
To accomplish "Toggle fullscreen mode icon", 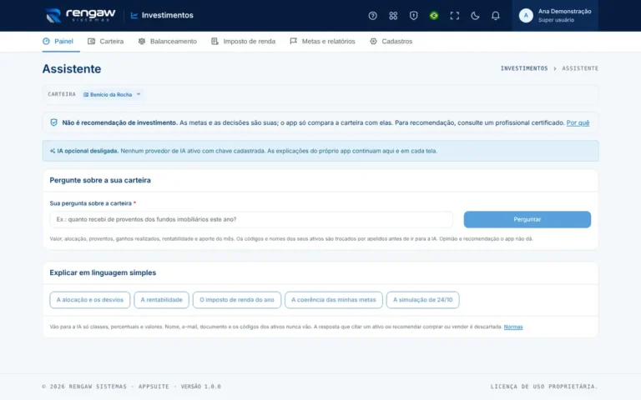I will [454, 16].
